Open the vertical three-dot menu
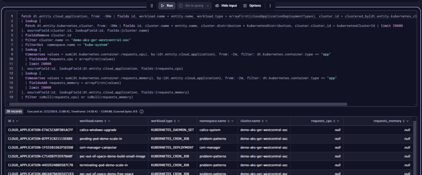This screenshot has height=175, width=422. tap(270, 5)
